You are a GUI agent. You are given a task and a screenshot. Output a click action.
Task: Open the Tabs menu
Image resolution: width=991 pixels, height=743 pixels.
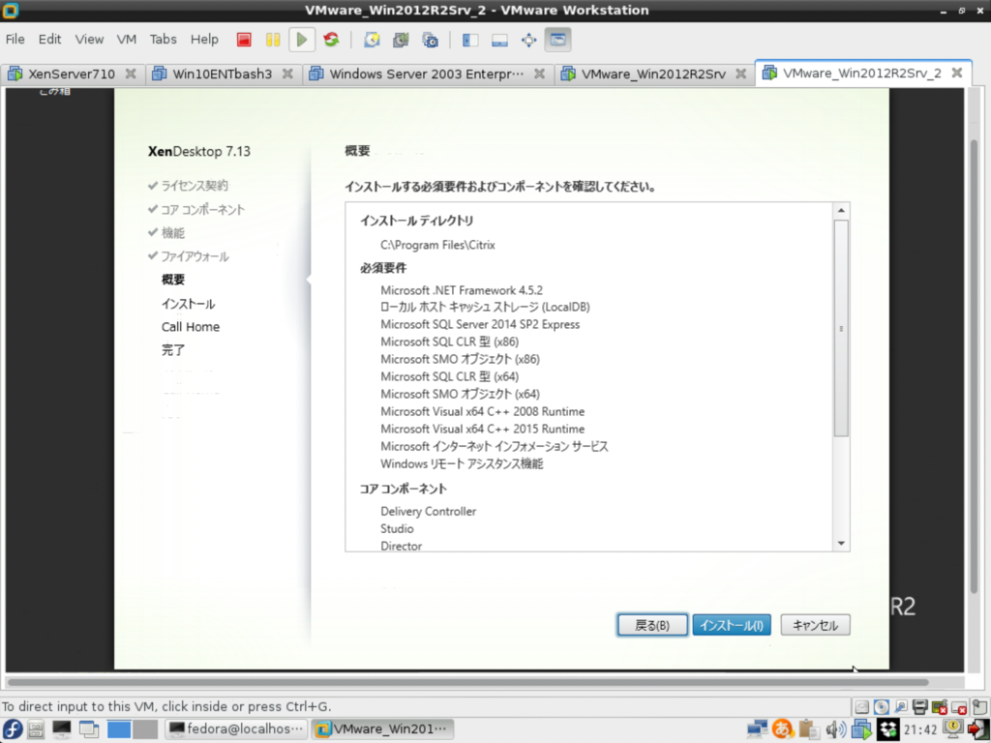click(163, 39)
